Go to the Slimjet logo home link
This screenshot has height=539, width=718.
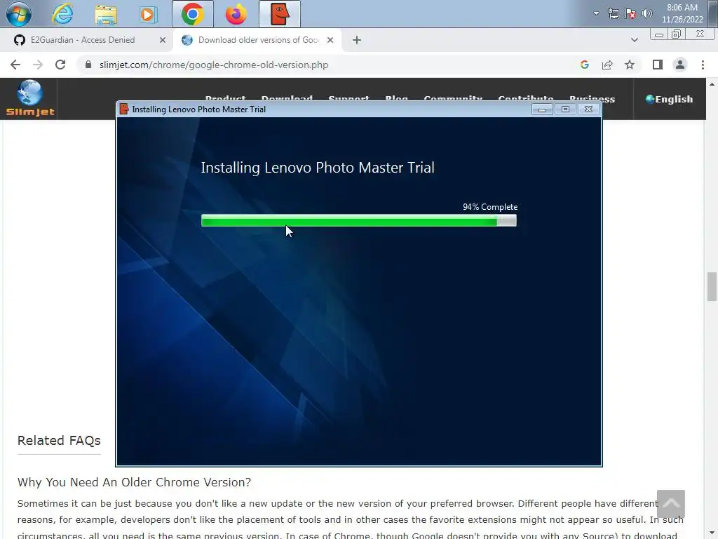coord(29,98)
